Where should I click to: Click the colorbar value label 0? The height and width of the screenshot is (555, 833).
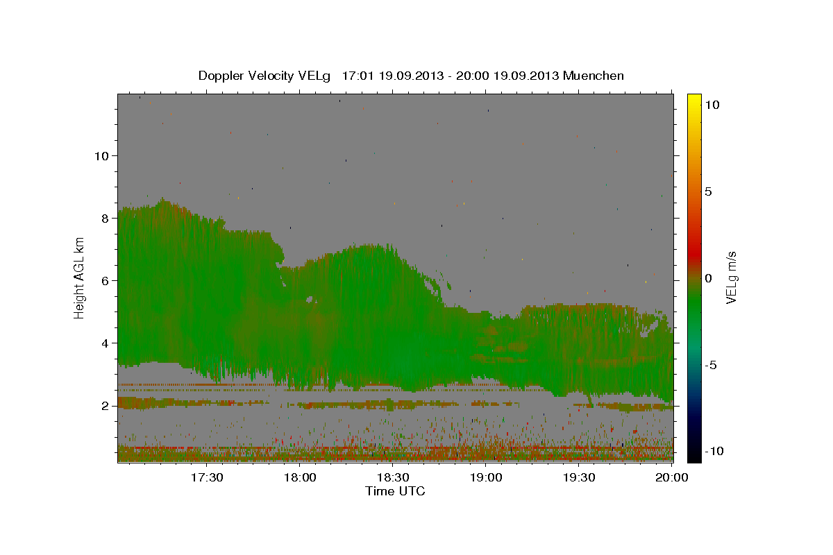(708, 278)
